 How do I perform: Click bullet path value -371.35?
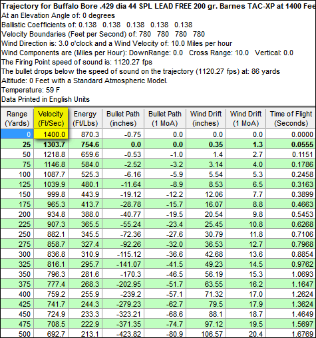(x=123, y=324)
